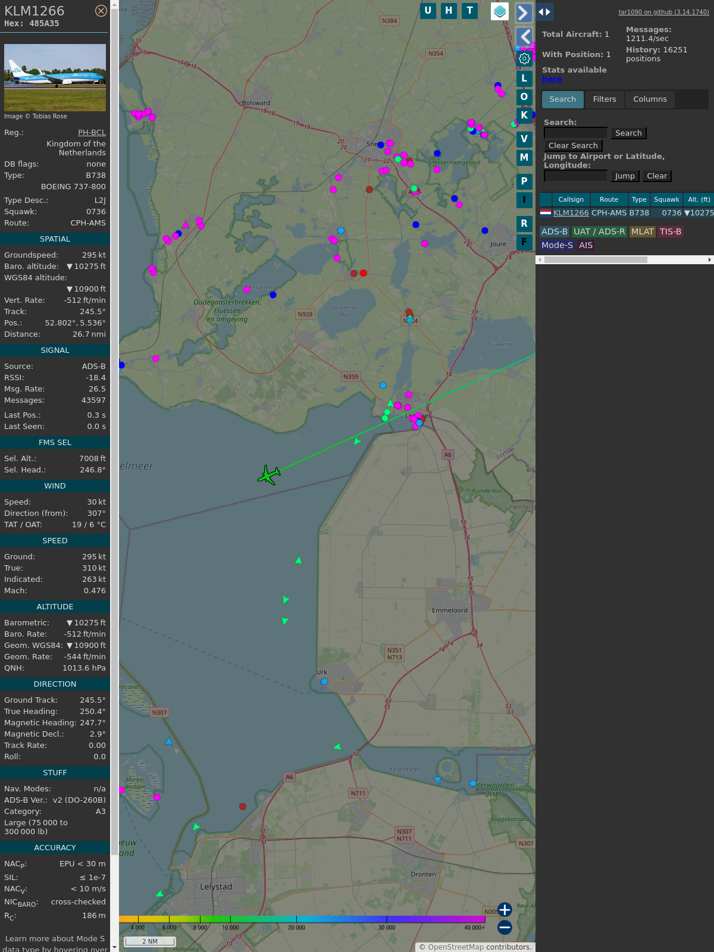Viewport: 714px width, 952px height.
Task: Click the Mode-S legend label
Action: [558, 246]
